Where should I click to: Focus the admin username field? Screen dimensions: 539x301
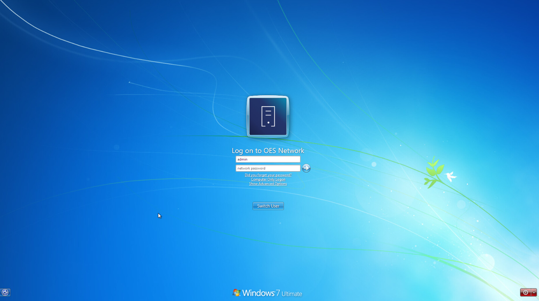[x=268, y=159]
